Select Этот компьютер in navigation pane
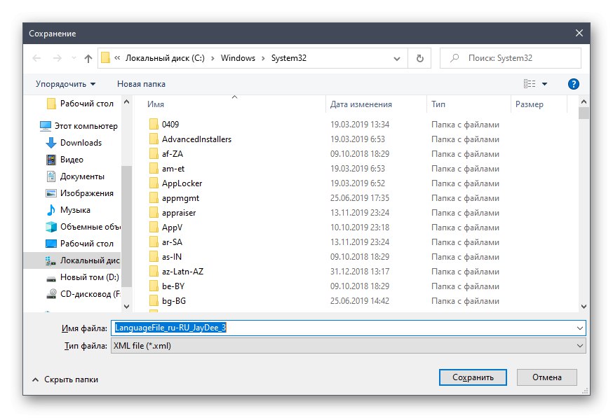Image resolution: width=613 pixels, height=418 pixels. click(79, 126)
